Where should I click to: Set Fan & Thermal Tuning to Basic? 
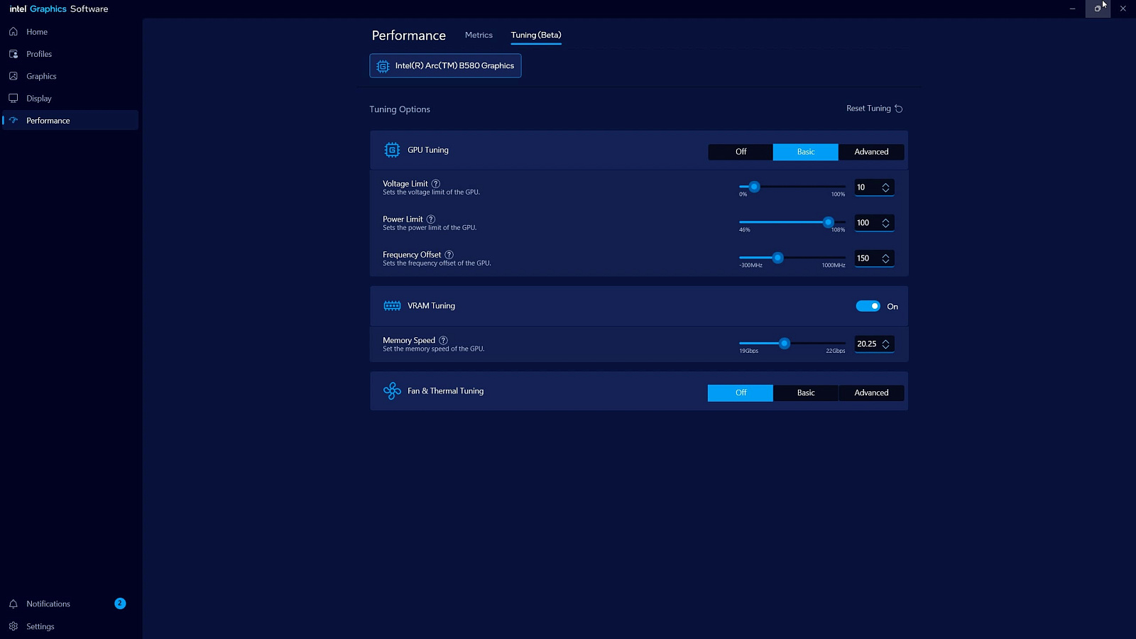point(806,393)
